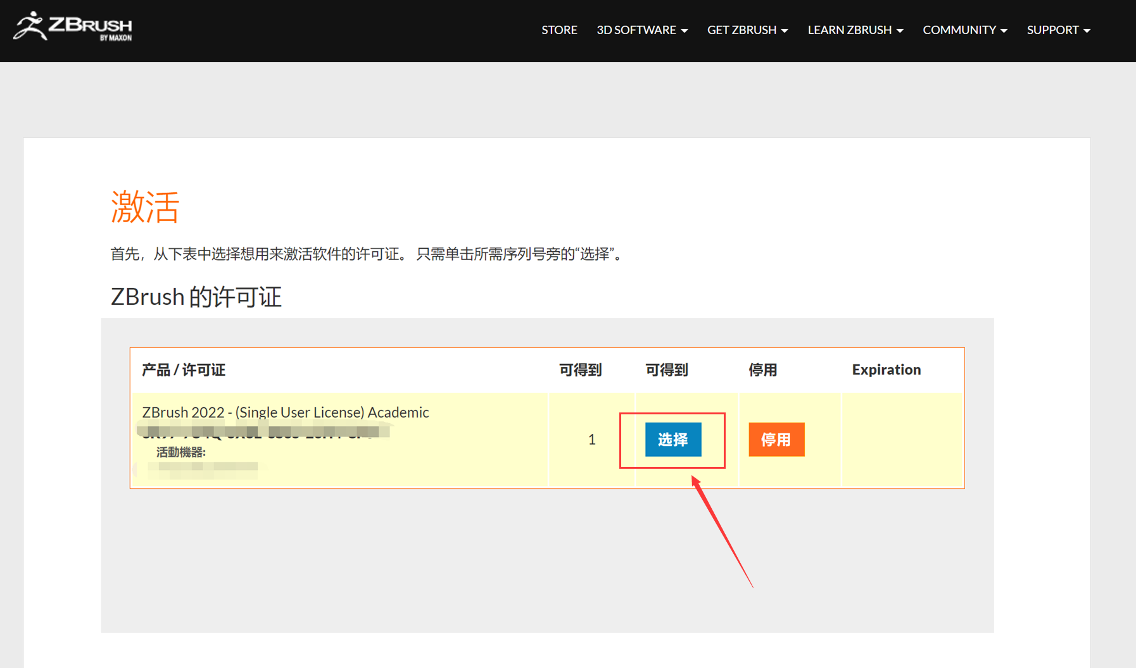Click the ZBrush by Maxon logo

pyautogui.click(x=73, y=27)
